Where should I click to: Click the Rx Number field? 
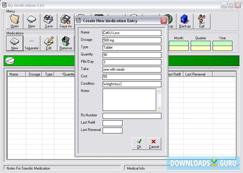[x=132, y=116]
